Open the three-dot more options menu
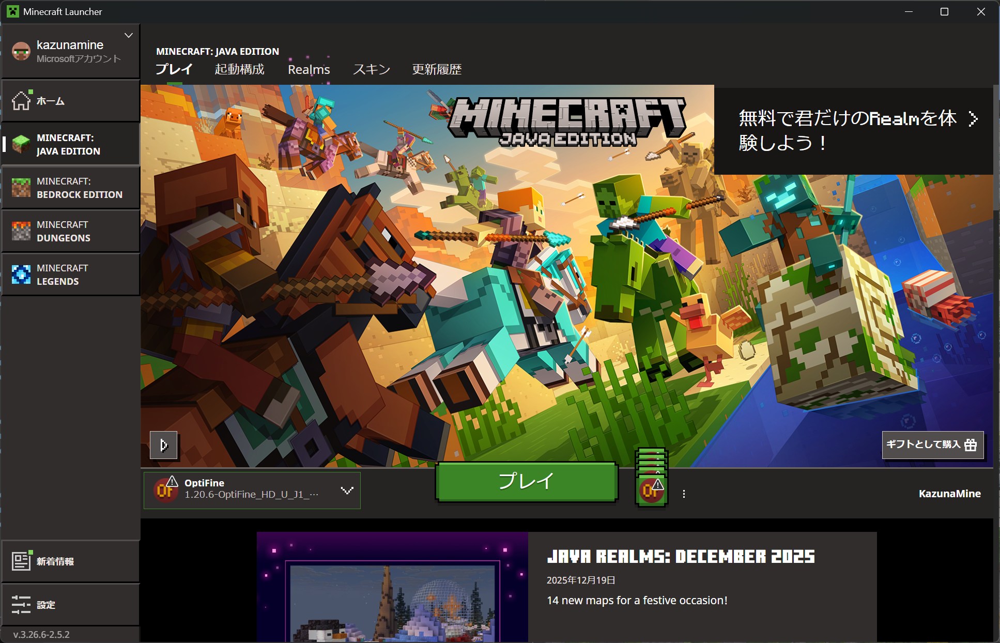The image size is (1000, 643). (684, 494)
